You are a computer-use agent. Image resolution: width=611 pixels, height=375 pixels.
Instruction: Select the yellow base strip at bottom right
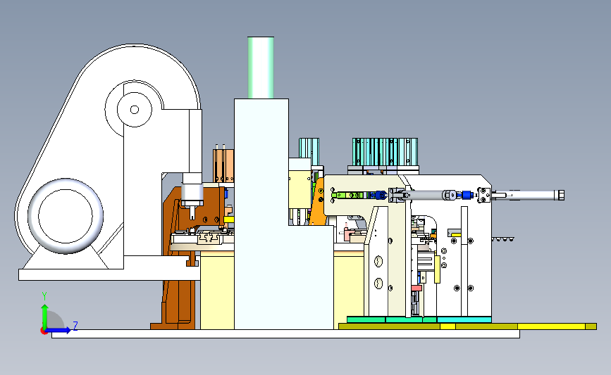click(468, 326)
